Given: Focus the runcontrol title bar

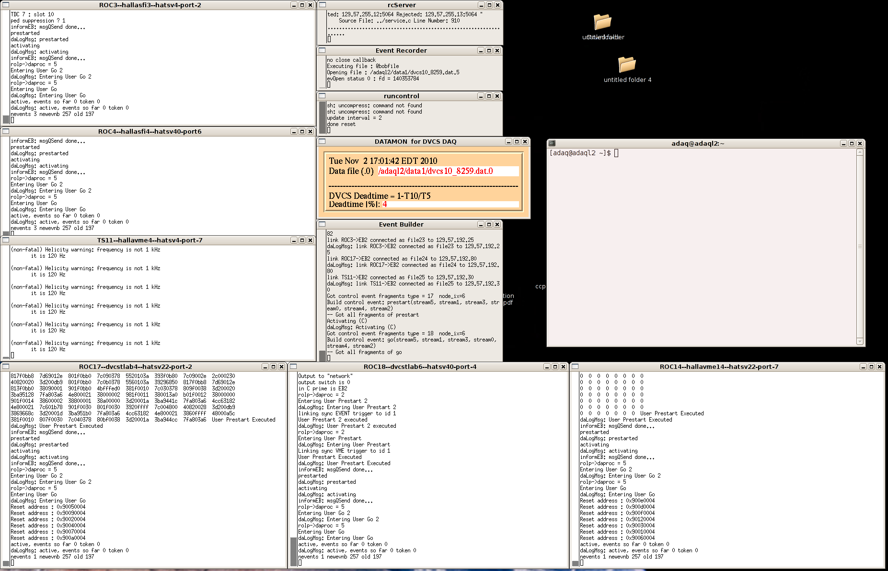Looking at the screenshot, I should tap(402, 96).
